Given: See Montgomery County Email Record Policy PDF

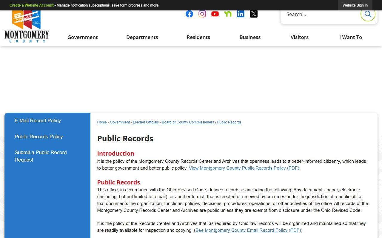Looking at the screenshot, I should (x=248, y=230).
